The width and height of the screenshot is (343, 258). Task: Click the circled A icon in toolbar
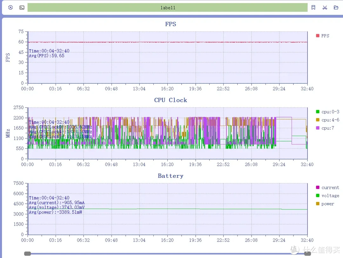(x=10, y=8)
